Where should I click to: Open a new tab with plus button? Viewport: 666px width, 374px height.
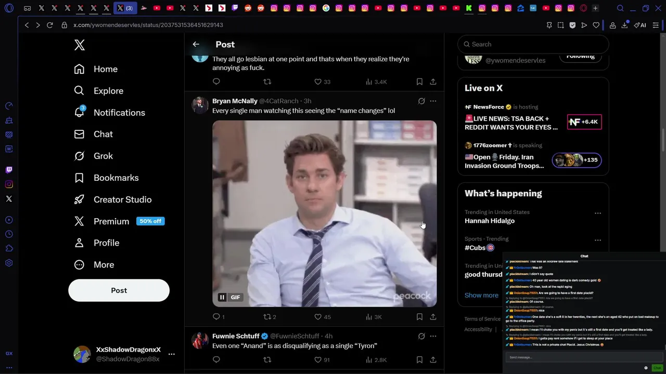[x=595, y=8]
